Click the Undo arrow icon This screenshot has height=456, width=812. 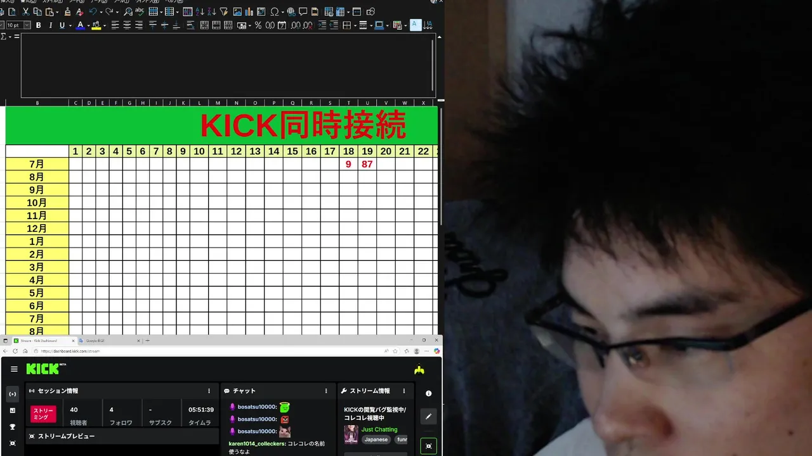[x=93, y=12]
